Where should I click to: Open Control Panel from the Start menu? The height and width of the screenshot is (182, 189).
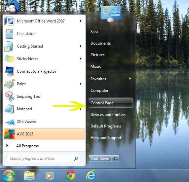[111, 103]
